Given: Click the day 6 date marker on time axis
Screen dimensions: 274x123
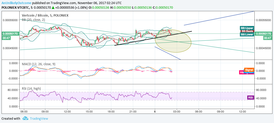Looking at the screenshot, I should coord(155,111).
